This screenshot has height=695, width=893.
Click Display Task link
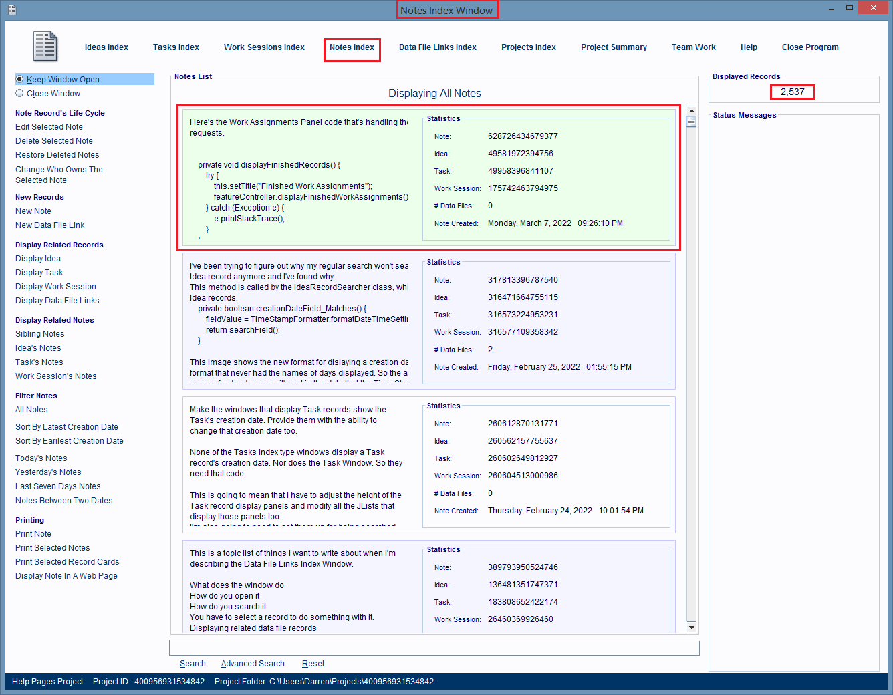click(39, 273)
